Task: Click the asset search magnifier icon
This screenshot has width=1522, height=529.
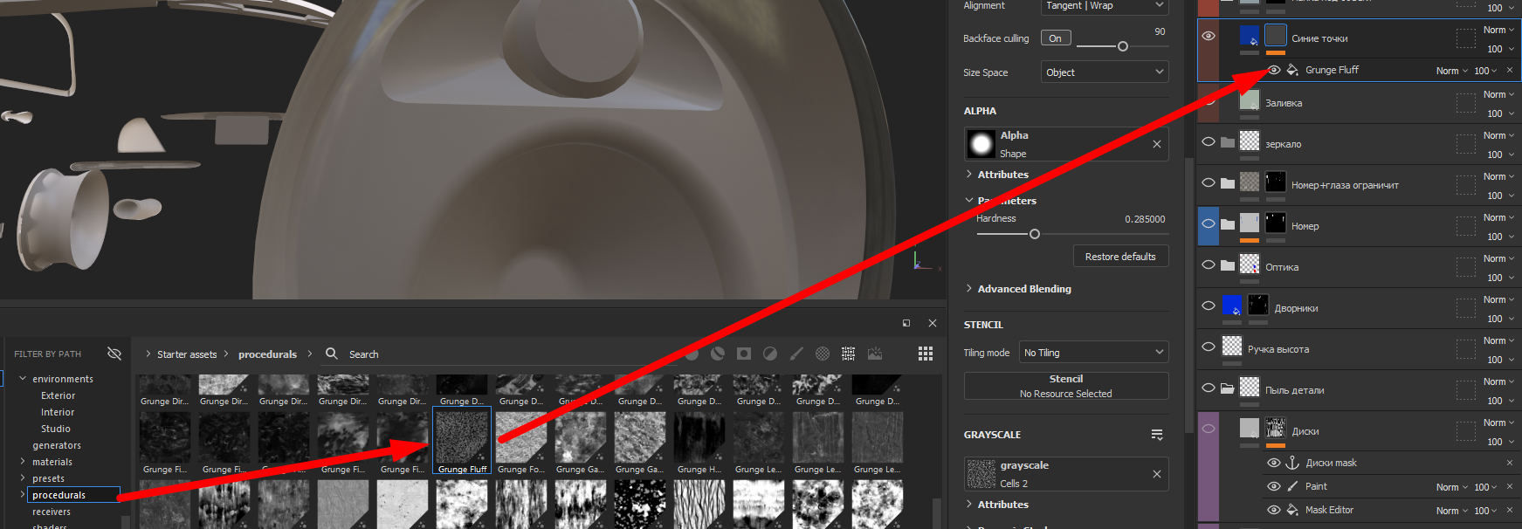Action: point(332,354)
